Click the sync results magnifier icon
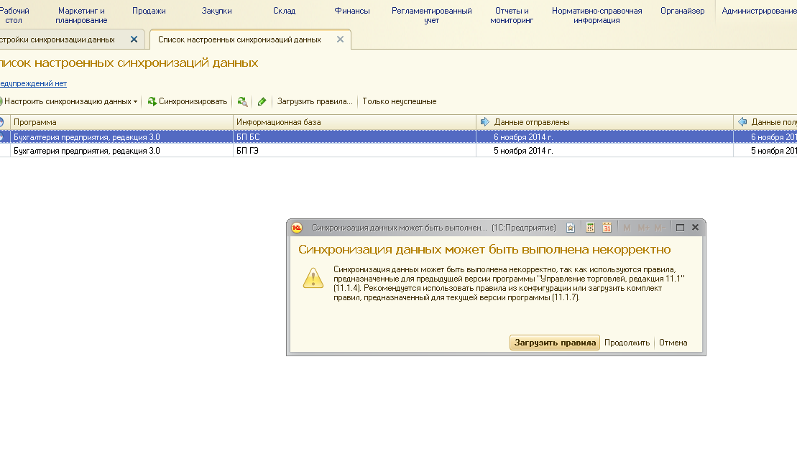Viewport: 797px width, 474px height. point(242,101)
